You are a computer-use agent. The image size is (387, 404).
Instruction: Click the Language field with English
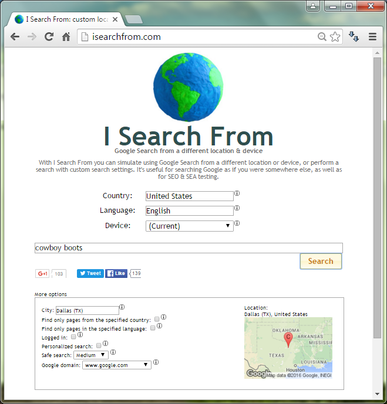189,211
